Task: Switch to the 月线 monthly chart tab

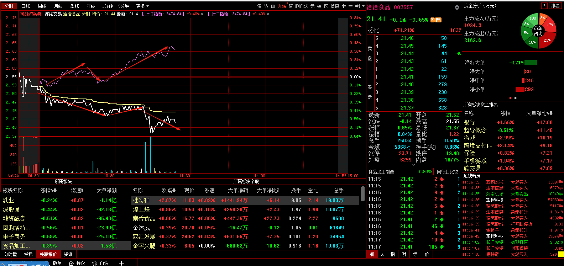Action: point(58,6)
